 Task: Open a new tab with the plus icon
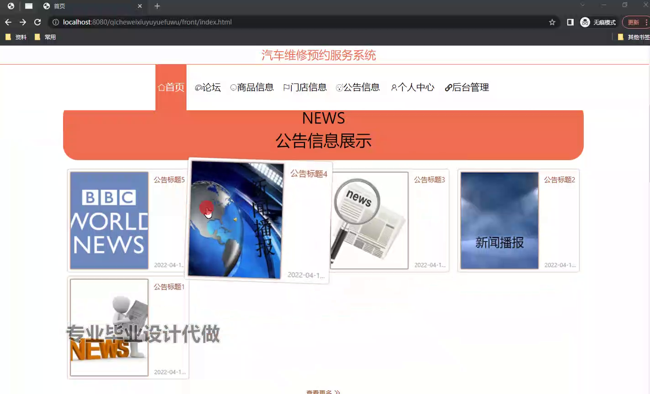point(157,6)
